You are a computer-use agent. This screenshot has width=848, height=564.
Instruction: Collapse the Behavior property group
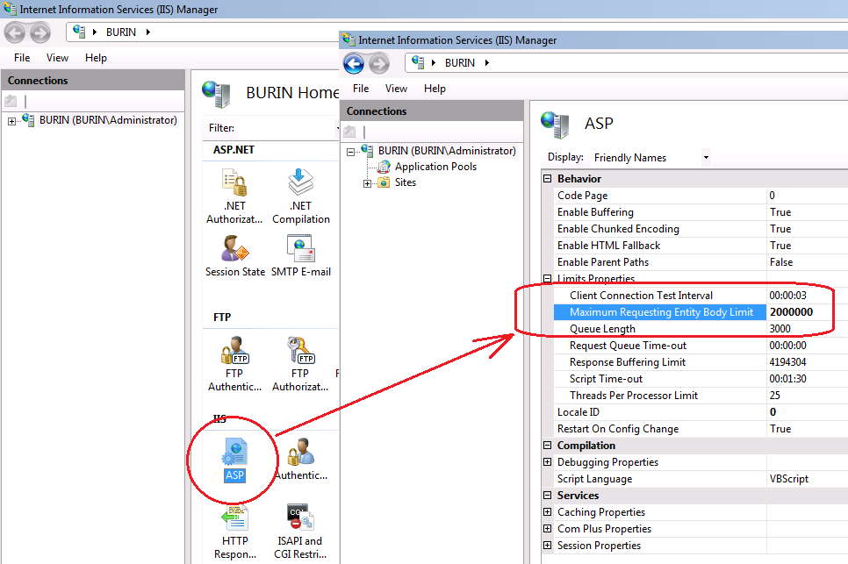tap(547, 178)
